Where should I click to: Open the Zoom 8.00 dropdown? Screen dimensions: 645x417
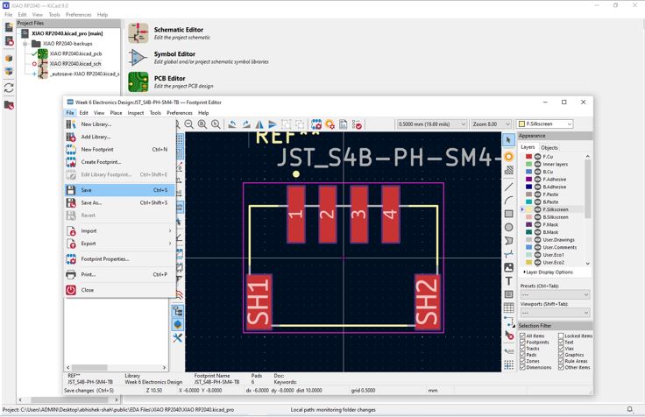491,124
